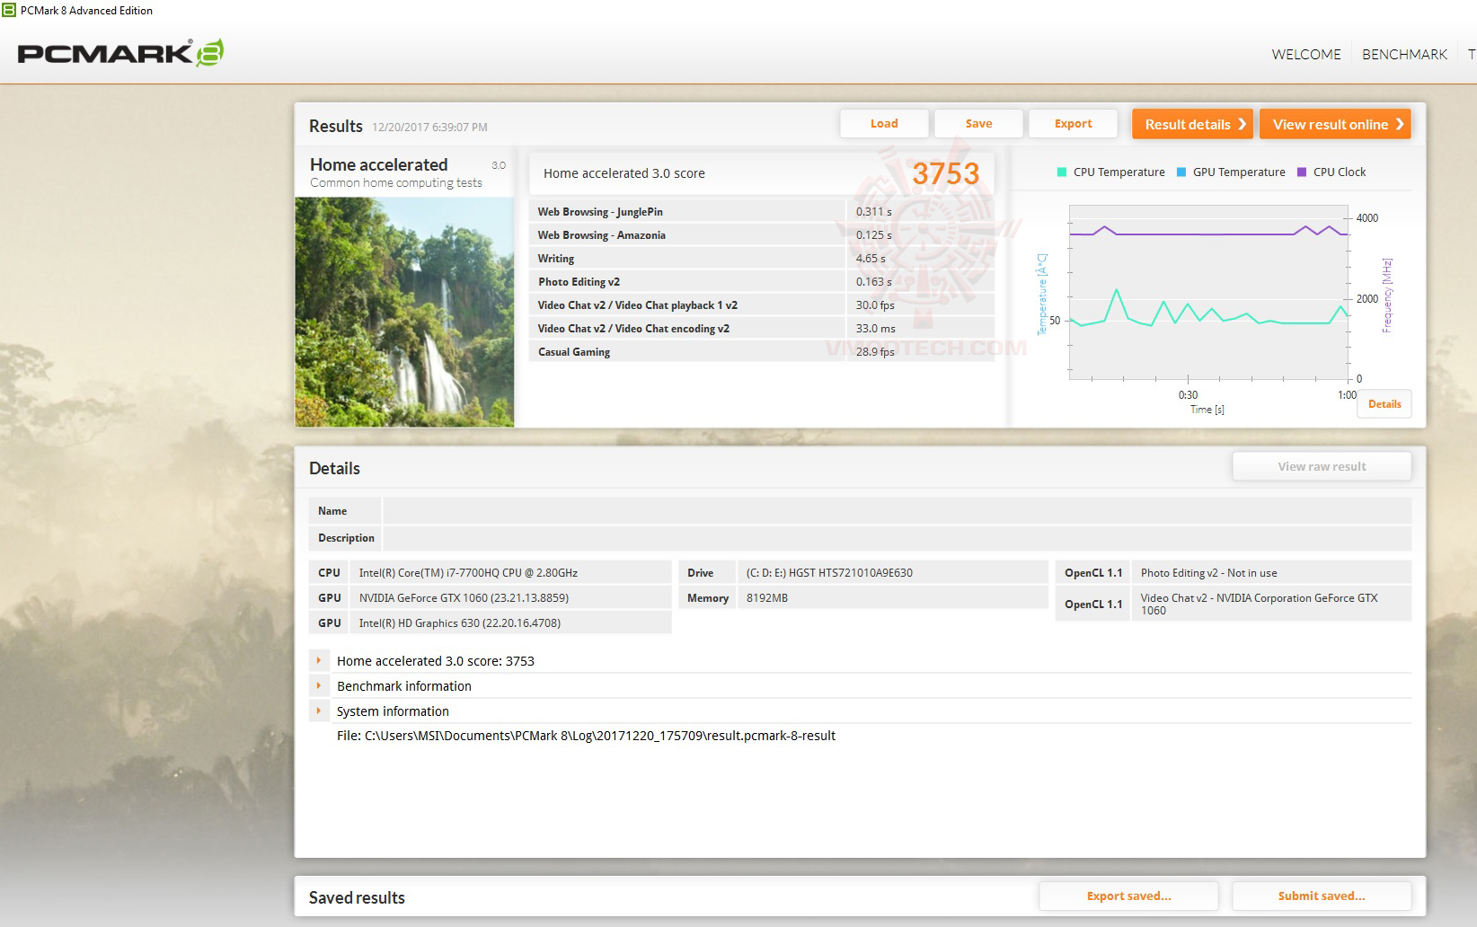This screenshot has width=1477, height=927.
Task: Click the Saved results heading
Action: [x=357, y=897]
